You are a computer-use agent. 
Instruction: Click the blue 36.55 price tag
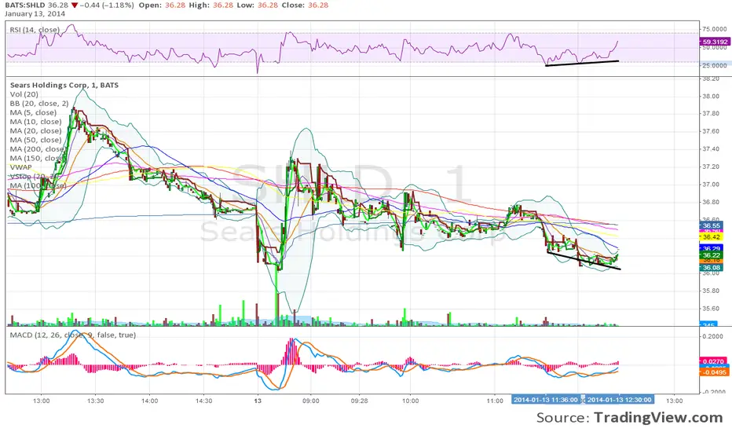[x=711, y=225]
